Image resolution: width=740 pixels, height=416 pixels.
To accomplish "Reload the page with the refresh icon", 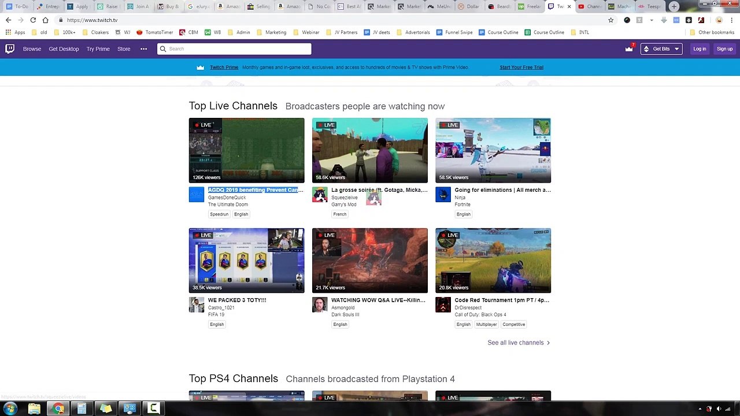I will (33, 20).
